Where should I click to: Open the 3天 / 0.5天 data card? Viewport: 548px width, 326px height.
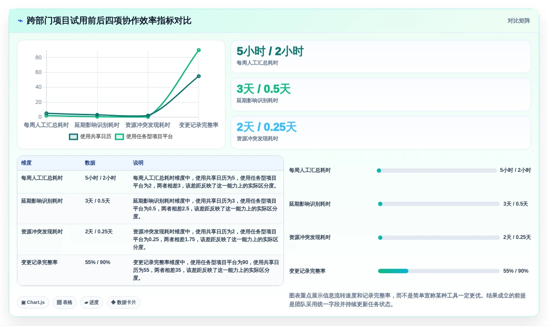coord(381,94)
